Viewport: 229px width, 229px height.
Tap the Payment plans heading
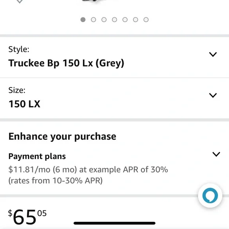(37, 156)
